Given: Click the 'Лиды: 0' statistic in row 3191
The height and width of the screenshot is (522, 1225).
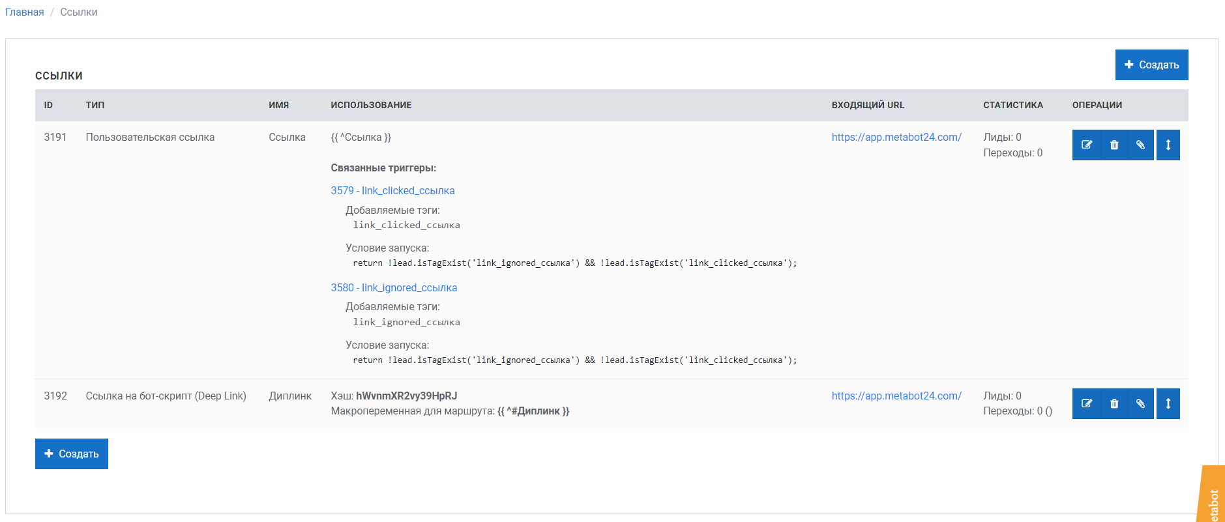Looking at the screenshot, I should pyautogui.click(x=1002, y=137).
